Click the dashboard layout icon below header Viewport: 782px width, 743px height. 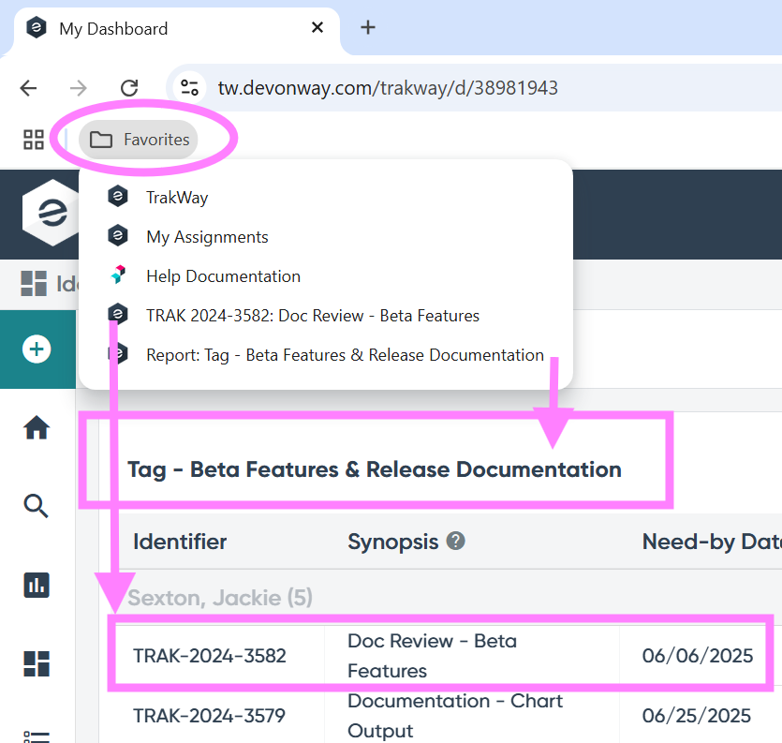point(34,284)
